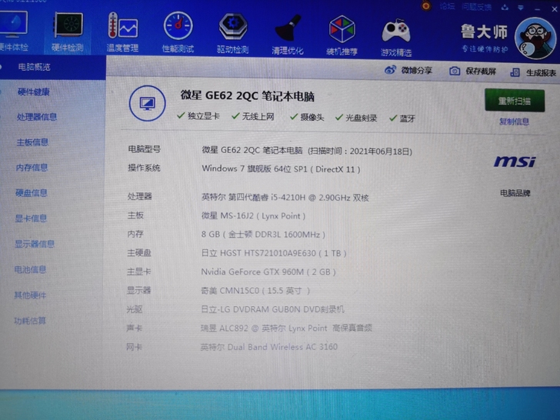Click processor value i5-4210H text
Screen dimensions: 560x420
tap(285, 197)
